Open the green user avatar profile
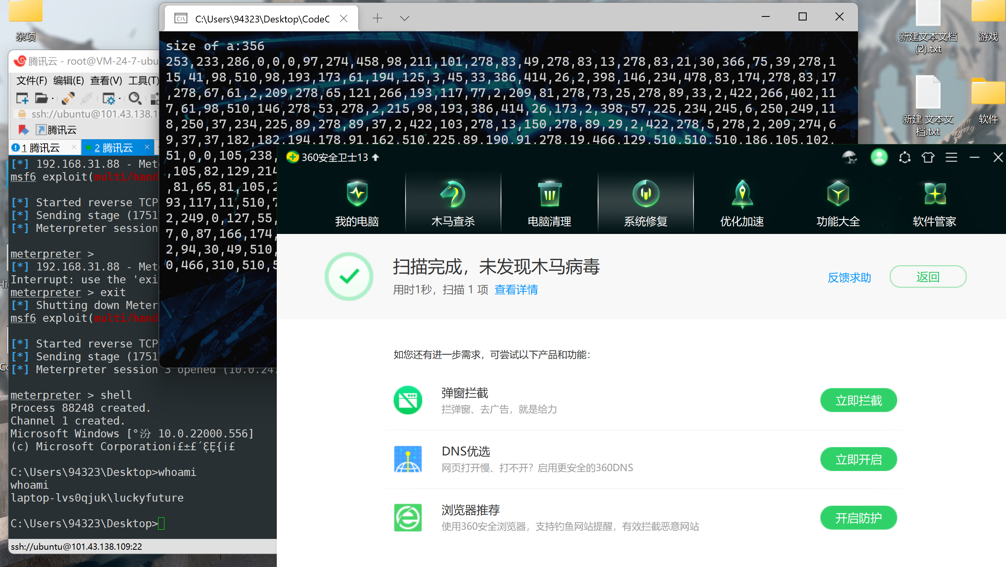Viewport: 1006px width, 567px height. 879,157
